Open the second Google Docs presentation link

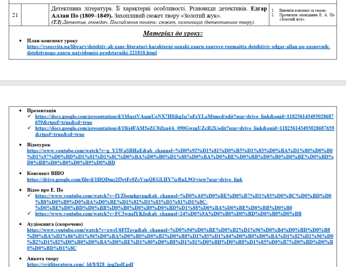pyautogui.click(x=184, y=128)
